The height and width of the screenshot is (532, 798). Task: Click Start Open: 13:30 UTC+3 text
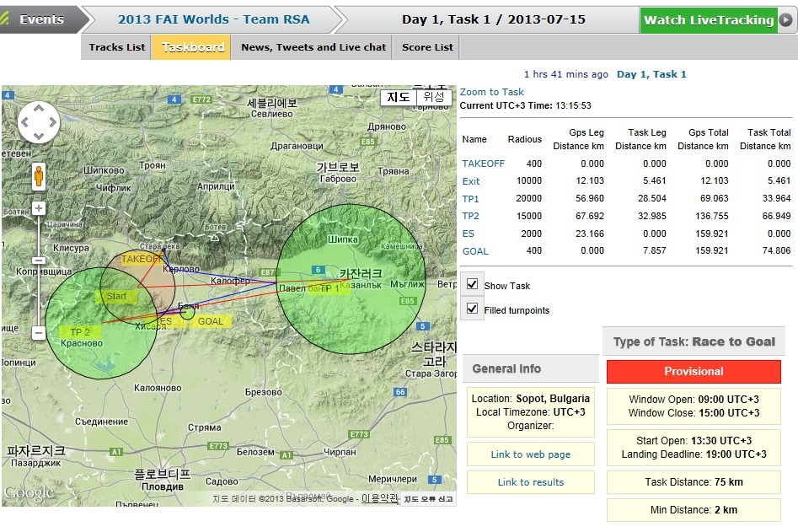pyautogui.click(x=694, y=440)
